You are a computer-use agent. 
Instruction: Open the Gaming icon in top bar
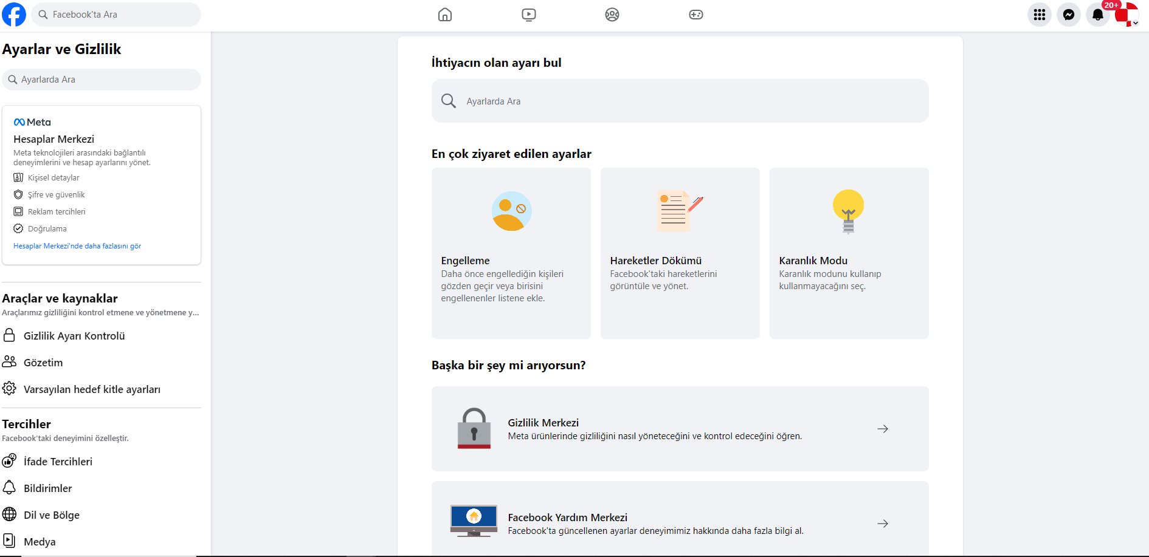(696, 15)
